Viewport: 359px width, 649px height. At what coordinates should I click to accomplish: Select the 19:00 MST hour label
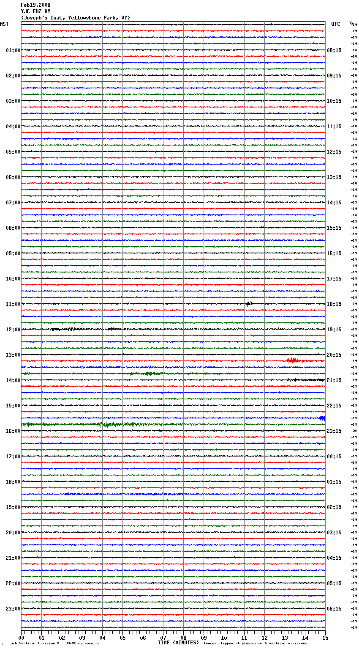13,507
